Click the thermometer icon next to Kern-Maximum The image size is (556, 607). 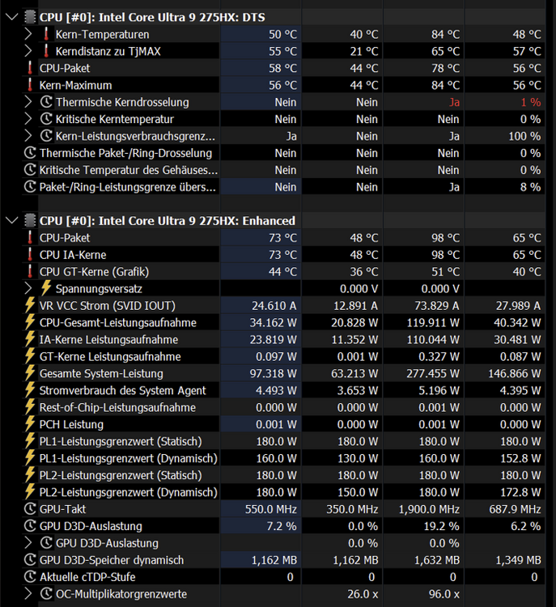tap(30, 85)
